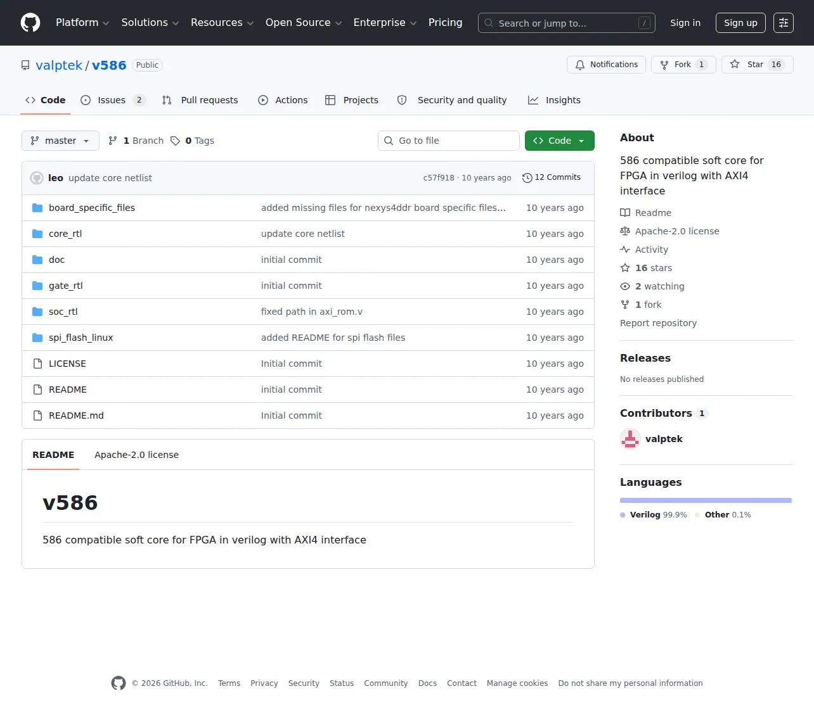Click the Verilog language bar
Screen dimensions: 814x717
[x=706, y=500]
